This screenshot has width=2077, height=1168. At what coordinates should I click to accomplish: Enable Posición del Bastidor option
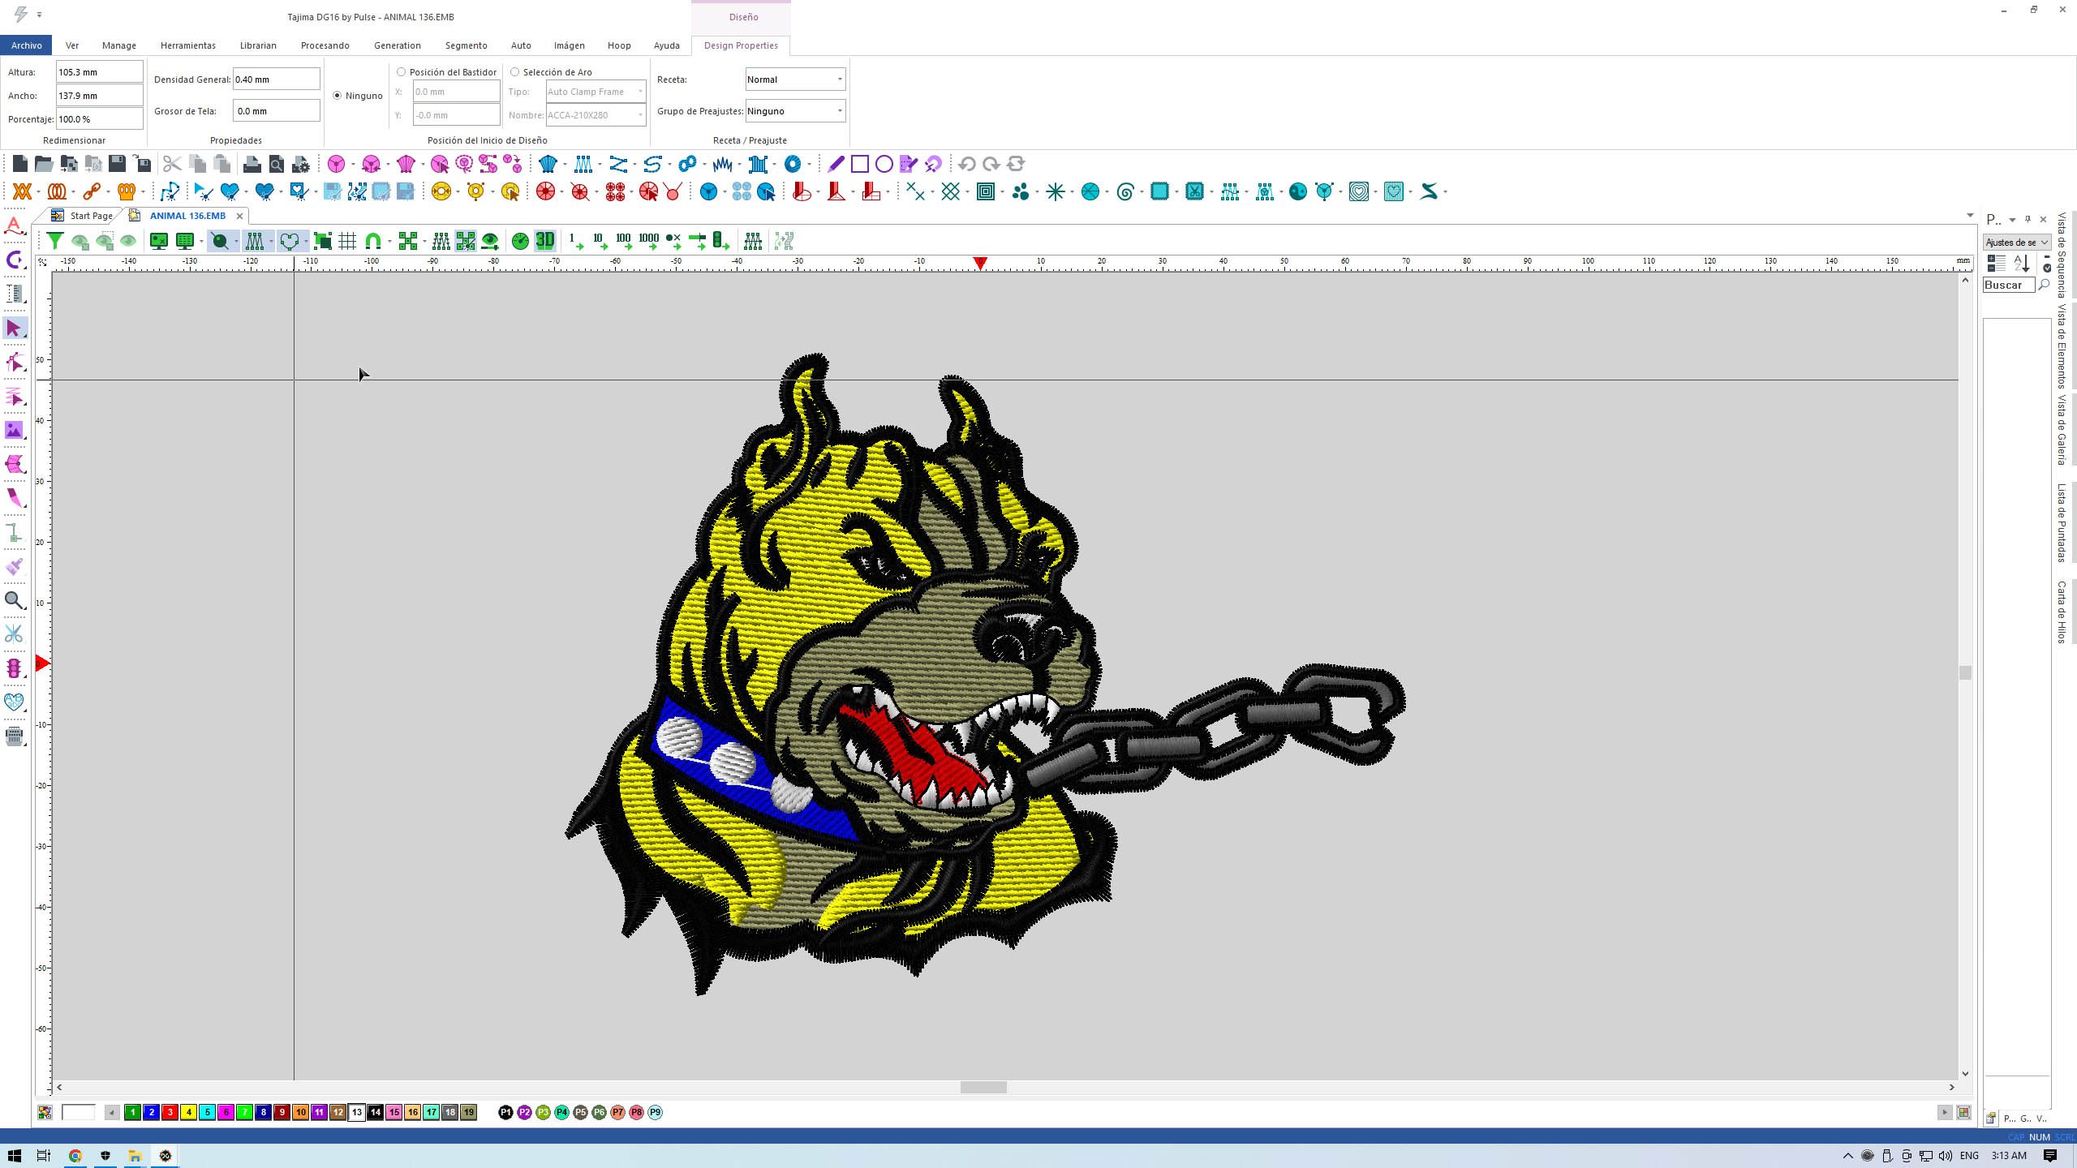401,72
